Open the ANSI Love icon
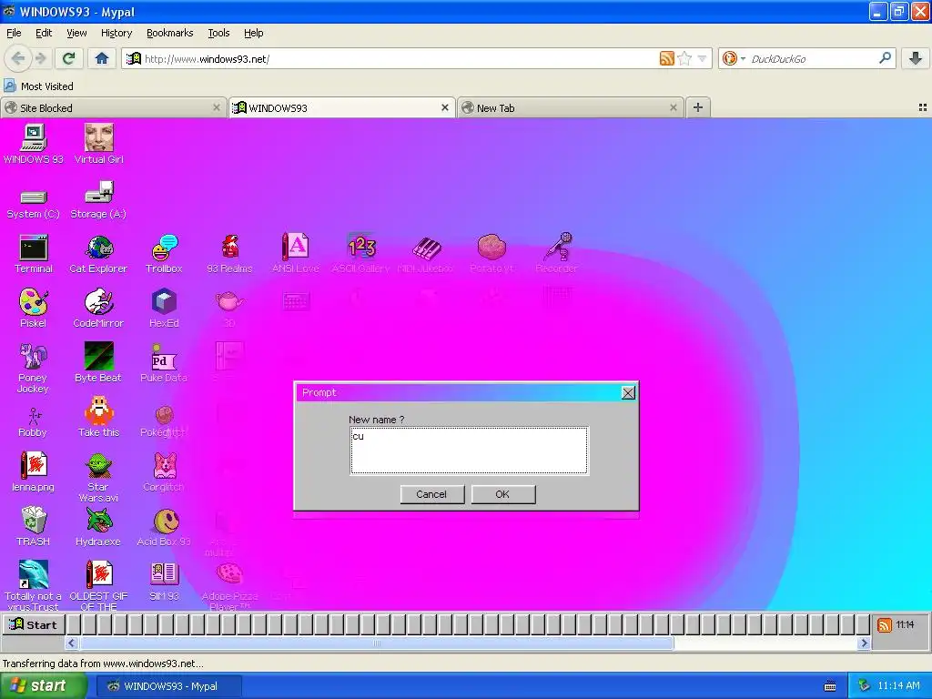This screenshot has width=932, height=699. click(x=296, y=254)
